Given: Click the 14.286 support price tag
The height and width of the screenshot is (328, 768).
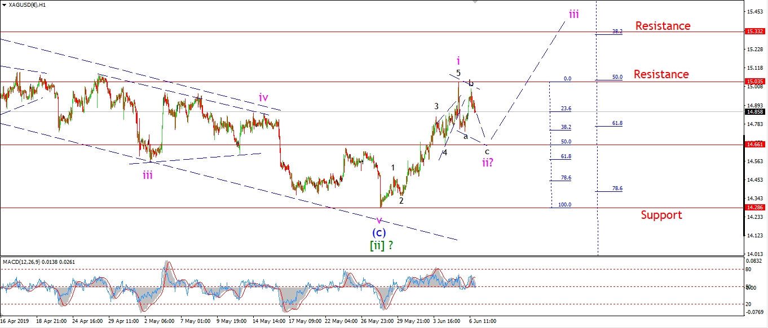Looking at the screenshot, I should [x=755, y=208].
